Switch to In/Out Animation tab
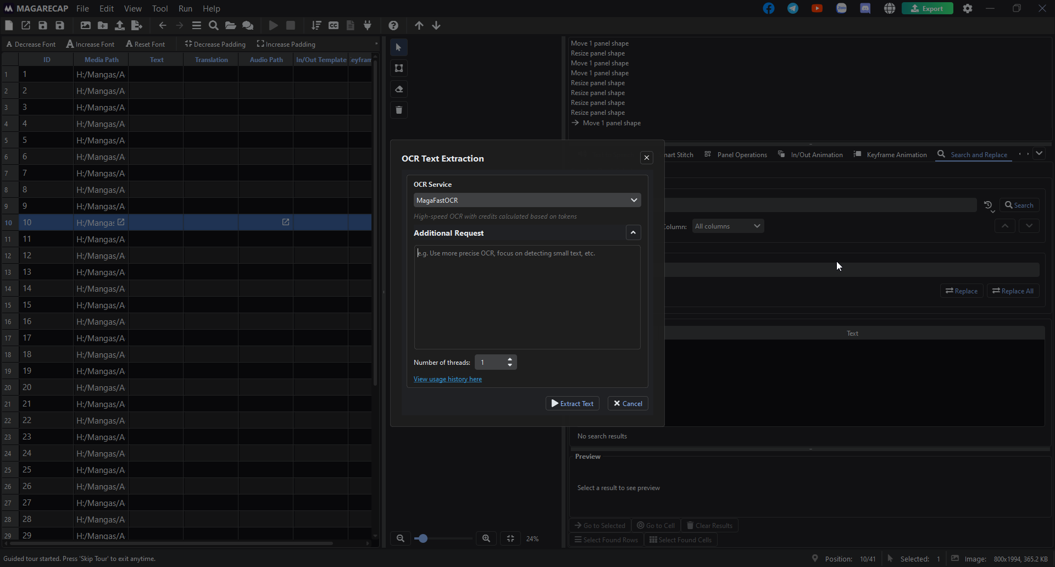The image size is (1055, 567). [x=810, y=154]
